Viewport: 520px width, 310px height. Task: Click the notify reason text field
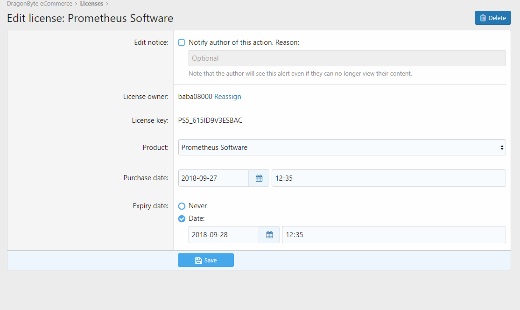[x=347, y=58]
